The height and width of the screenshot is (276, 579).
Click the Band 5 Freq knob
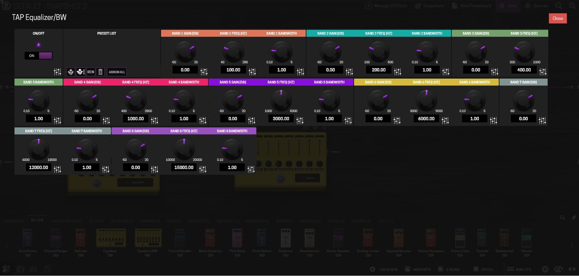pos(281,101)
